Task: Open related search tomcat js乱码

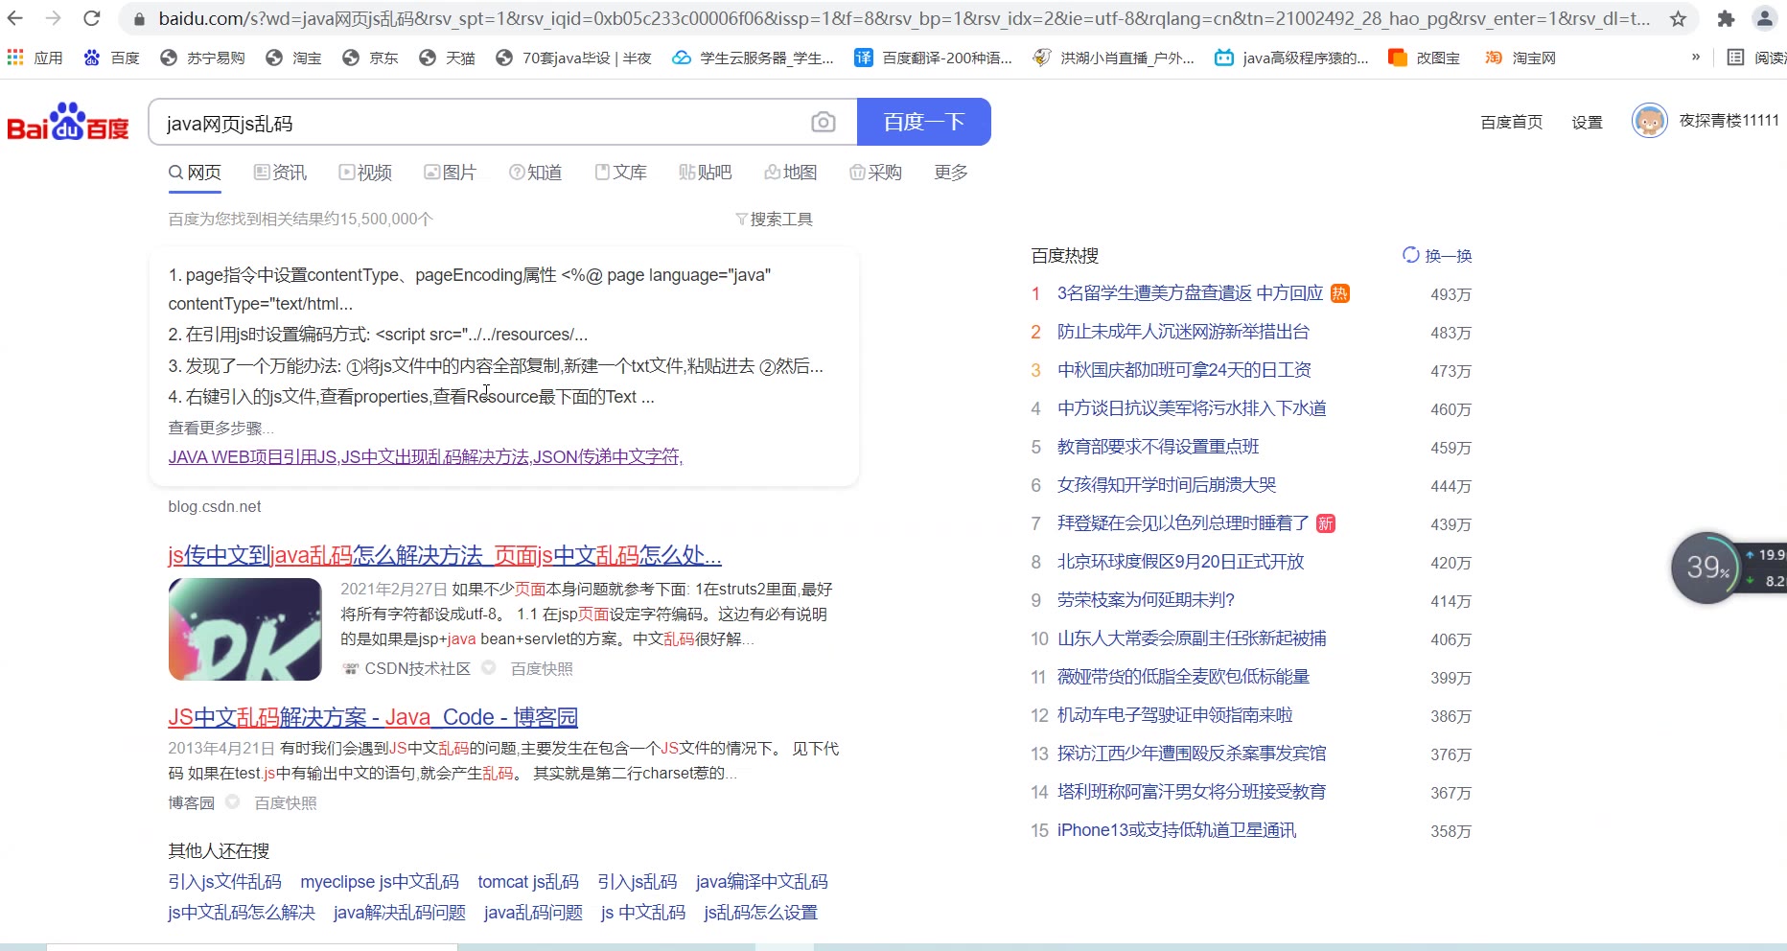Action: pos(528,882)
